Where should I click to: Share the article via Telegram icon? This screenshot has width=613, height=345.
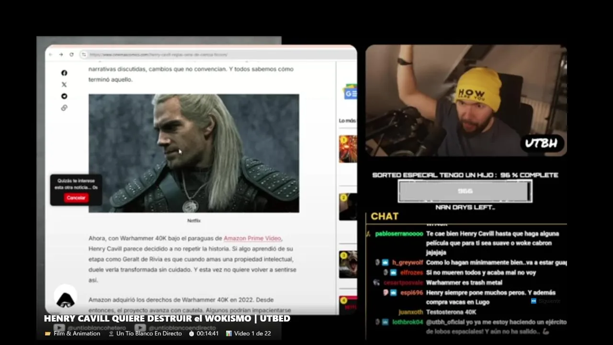(x=64, y=96)
